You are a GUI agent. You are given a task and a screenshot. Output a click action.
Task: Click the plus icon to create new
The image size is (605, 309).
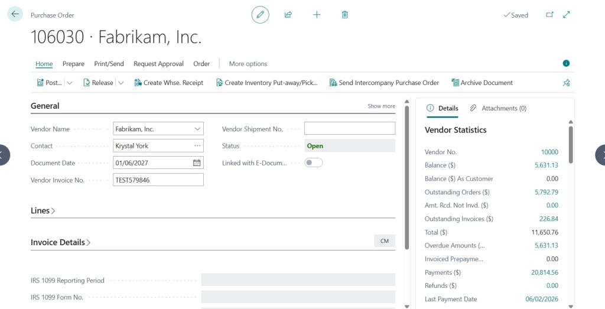[x=317, y=15]
